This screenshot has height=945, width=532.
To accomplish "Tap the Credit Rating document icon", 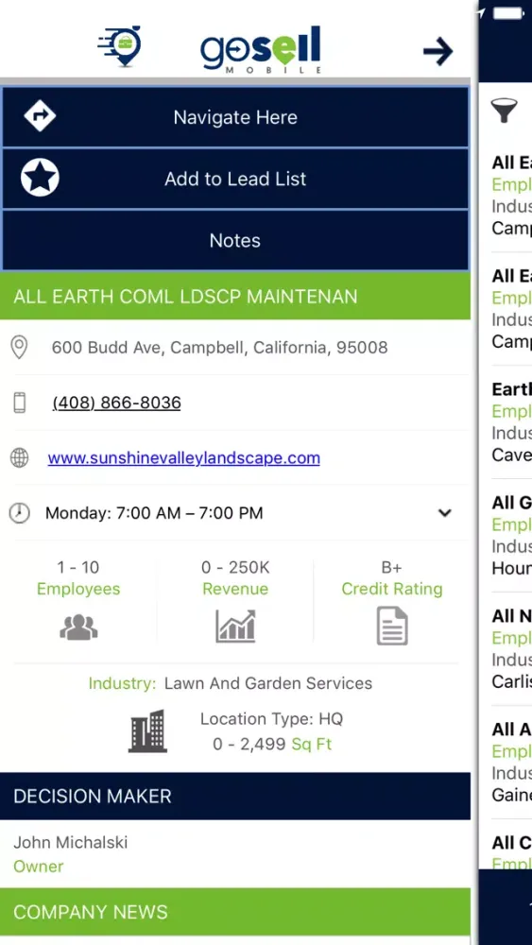I will [392, 627].
